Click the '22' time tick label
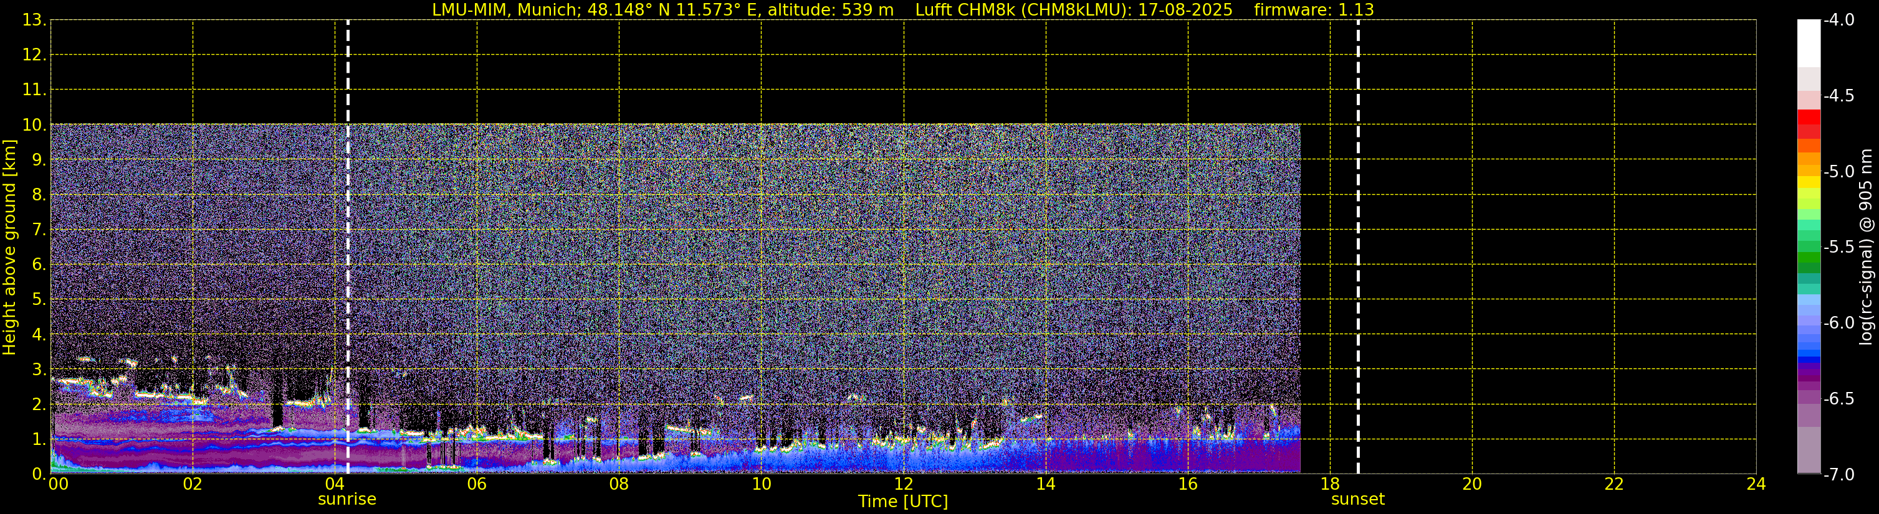The image size is (1879, 514). click(x=1614, y=484)
